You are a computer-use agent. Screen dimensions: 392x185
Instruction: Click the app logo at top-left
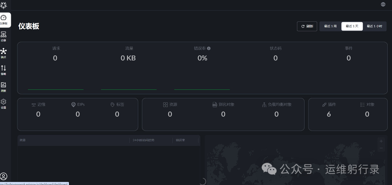tap(4, 5)
